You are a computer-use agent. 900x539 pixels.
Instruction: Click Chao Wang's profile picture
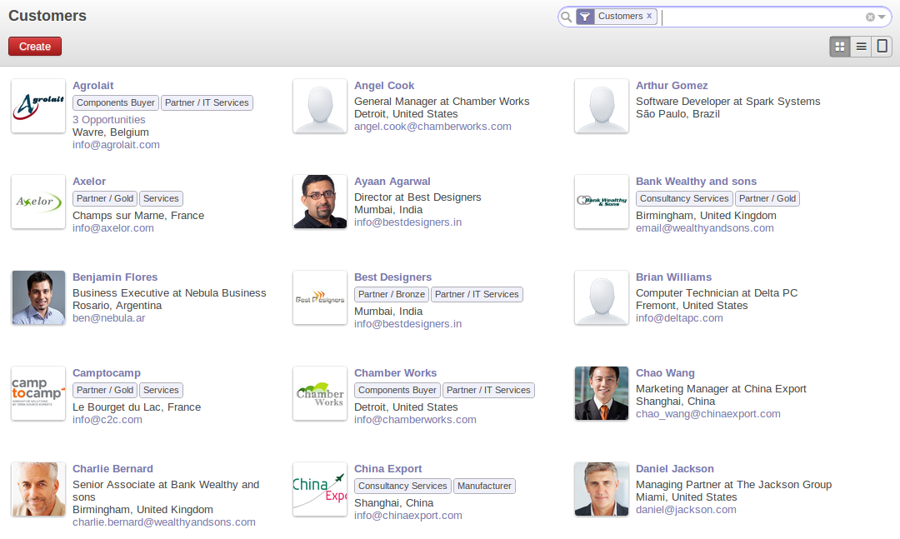tap(602, 393)
